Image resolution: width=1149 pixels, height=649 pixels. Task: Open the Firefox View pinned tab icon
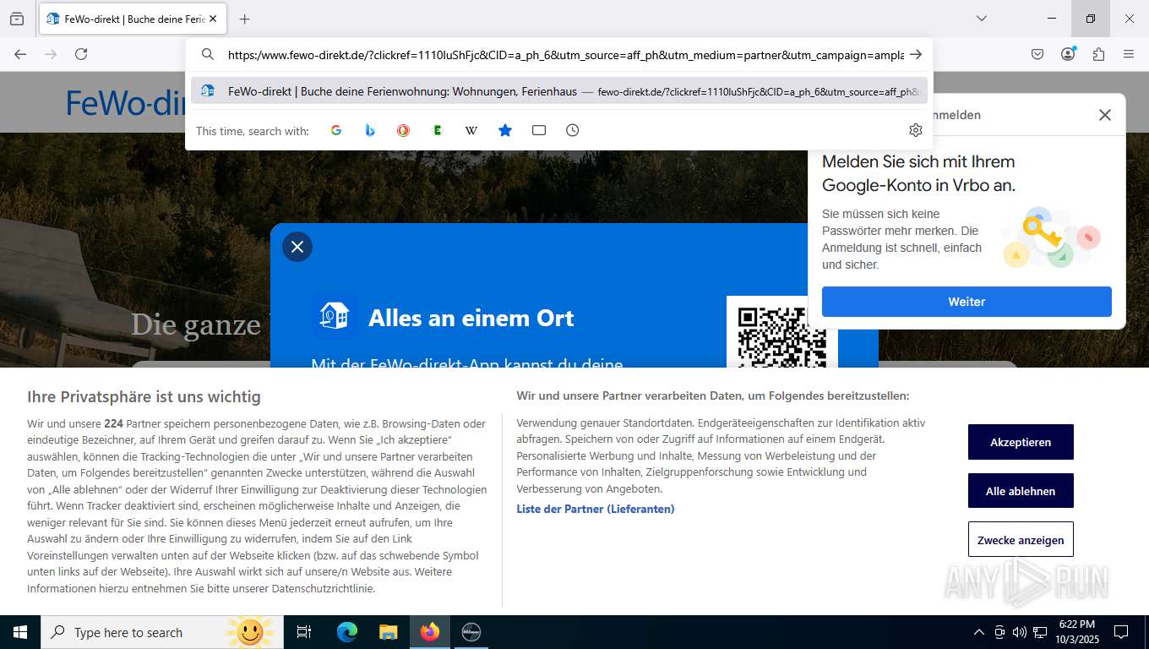coord(17,19)
